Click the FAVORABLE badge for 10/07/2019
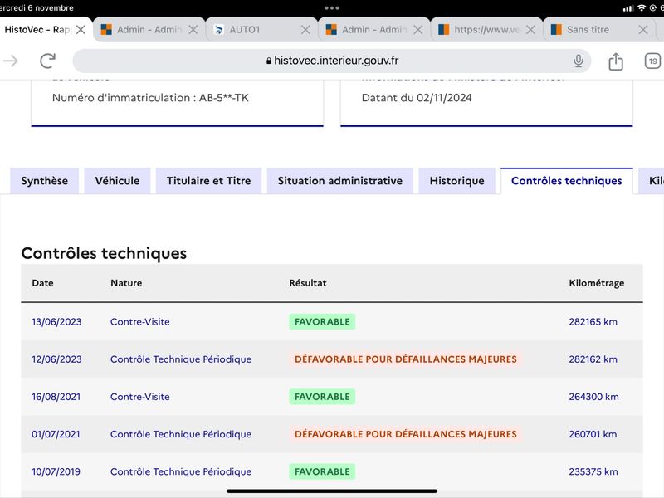The width and height of the screenshot is (664, 498). tap(322, 471)
